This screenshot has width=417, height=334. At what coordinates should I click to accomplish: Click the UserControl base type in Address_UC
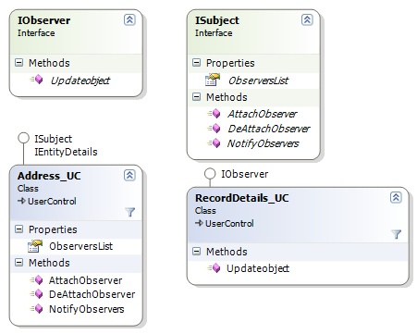52,202
